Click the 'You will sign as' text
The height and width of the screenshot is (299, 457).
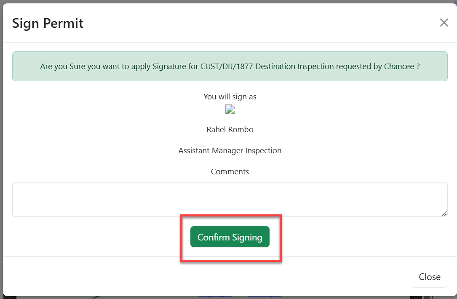tap(230, 97)
